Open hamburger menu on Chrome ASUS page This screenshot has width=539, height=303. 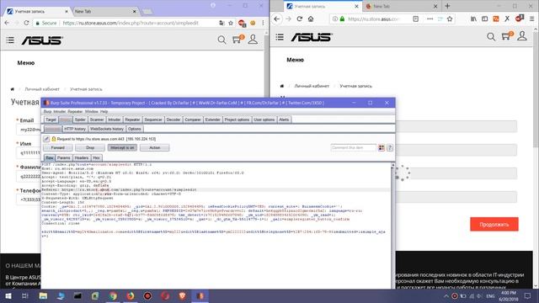point(10,40)
